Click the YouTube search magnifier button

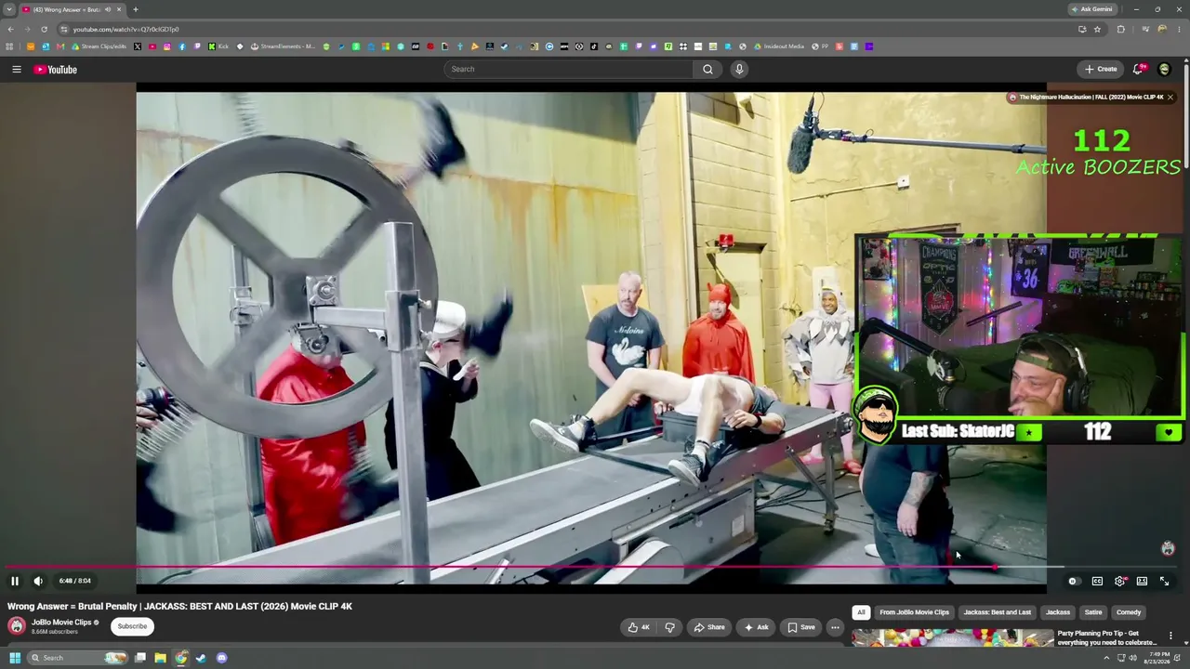(x=707, y=69)
